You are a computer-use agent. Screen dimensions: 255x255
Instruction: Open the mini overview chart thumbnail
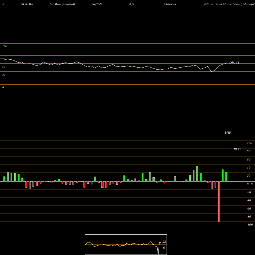126,244
